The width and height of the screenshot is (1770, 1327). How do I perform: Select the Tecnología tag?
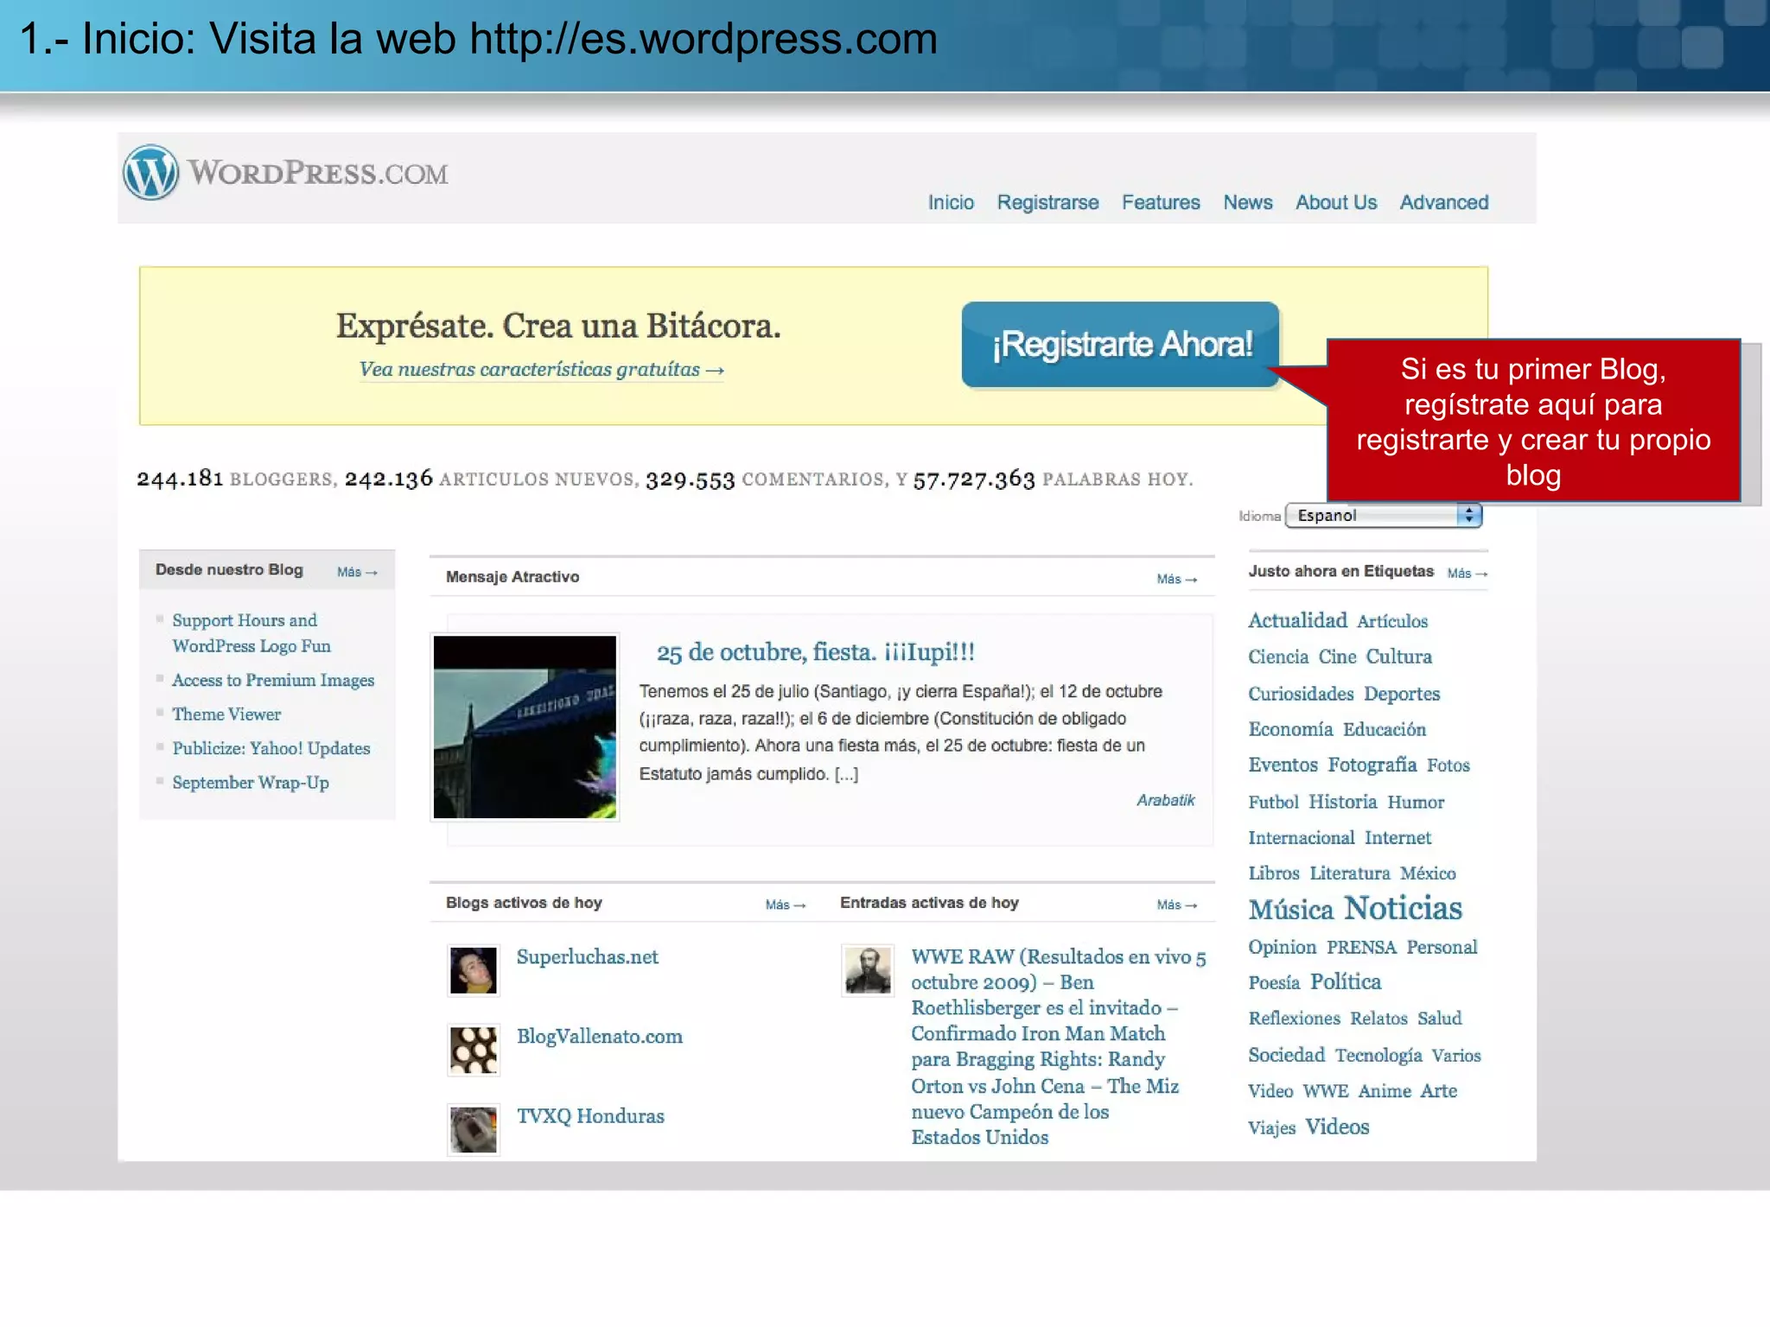click(1378, 1055)
